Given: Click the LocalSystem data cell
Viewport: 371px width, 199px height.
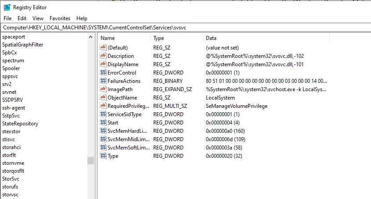Looking at the screenshot, I should coord(220,98).
